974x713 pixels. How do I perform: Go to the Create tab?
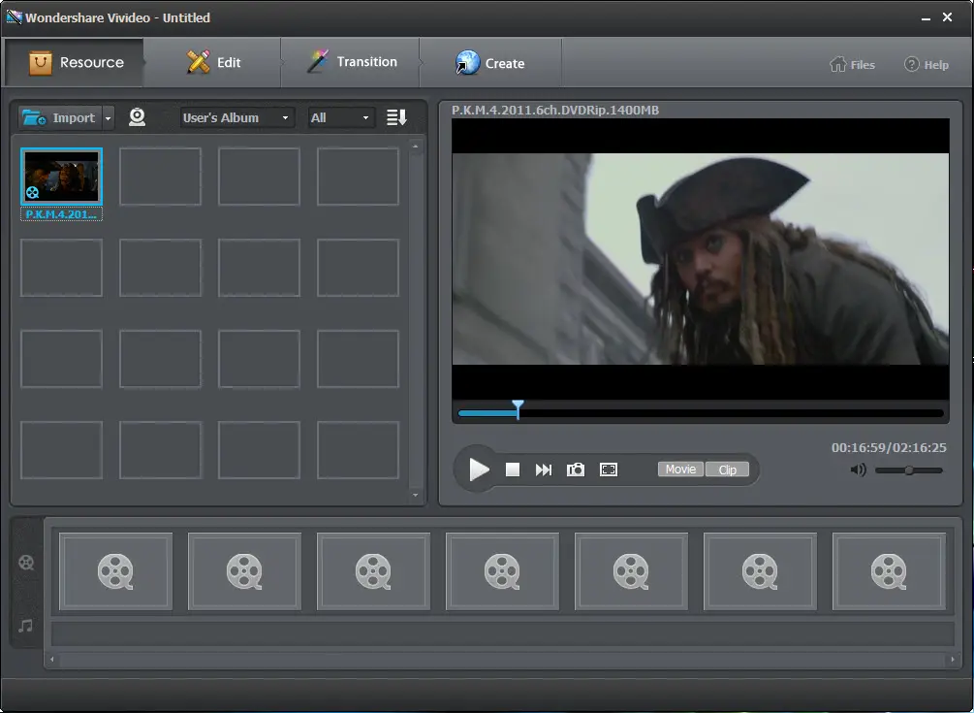[x=490, y=63]
